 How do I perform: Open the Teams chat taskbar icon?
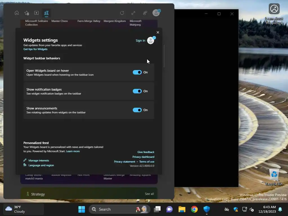pos(169,209)
